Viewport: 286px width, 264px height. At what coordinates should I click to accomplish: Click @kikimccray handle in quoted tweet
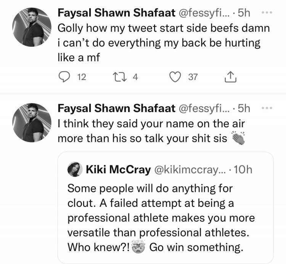(x=190, y=170)
